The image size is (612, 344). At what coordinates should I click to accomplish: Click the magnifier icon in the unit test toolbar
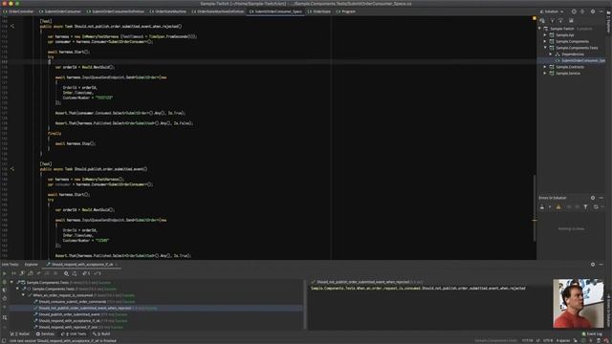click(x=66, y=273)
